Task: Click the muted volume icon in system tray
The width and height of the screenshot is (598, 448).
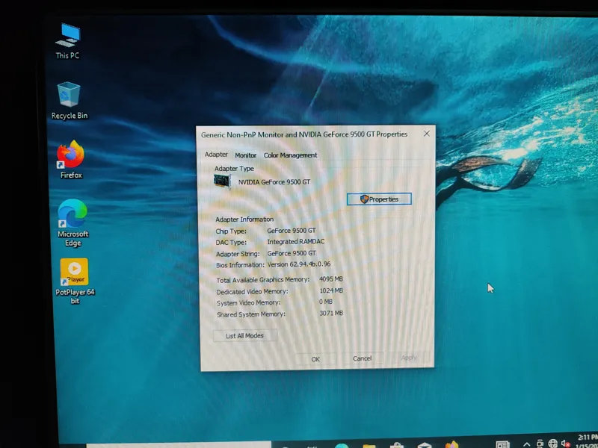Action: click(566, 443)
